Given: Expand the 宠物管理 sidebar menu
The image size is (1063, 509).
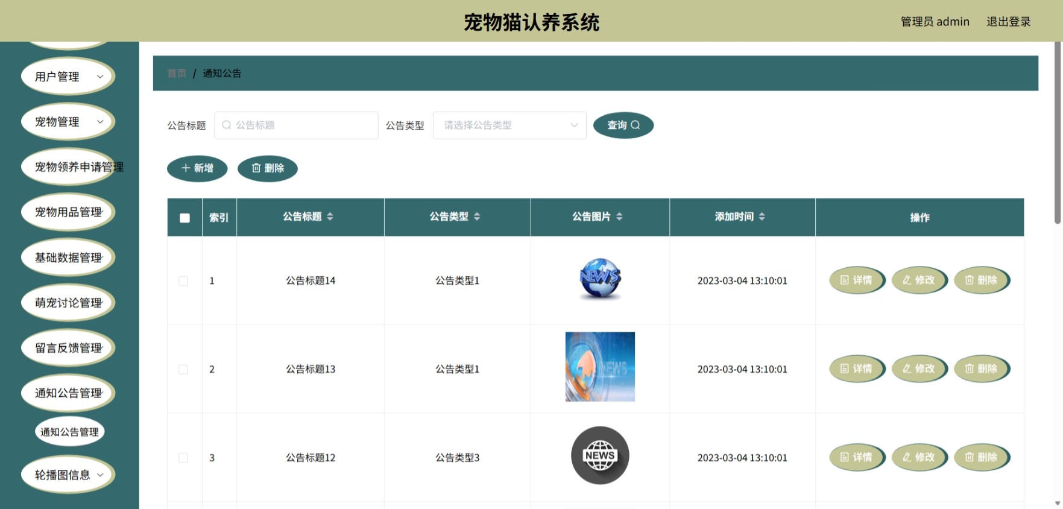Looking at the screenshot, I should click(x=68, y=122).
